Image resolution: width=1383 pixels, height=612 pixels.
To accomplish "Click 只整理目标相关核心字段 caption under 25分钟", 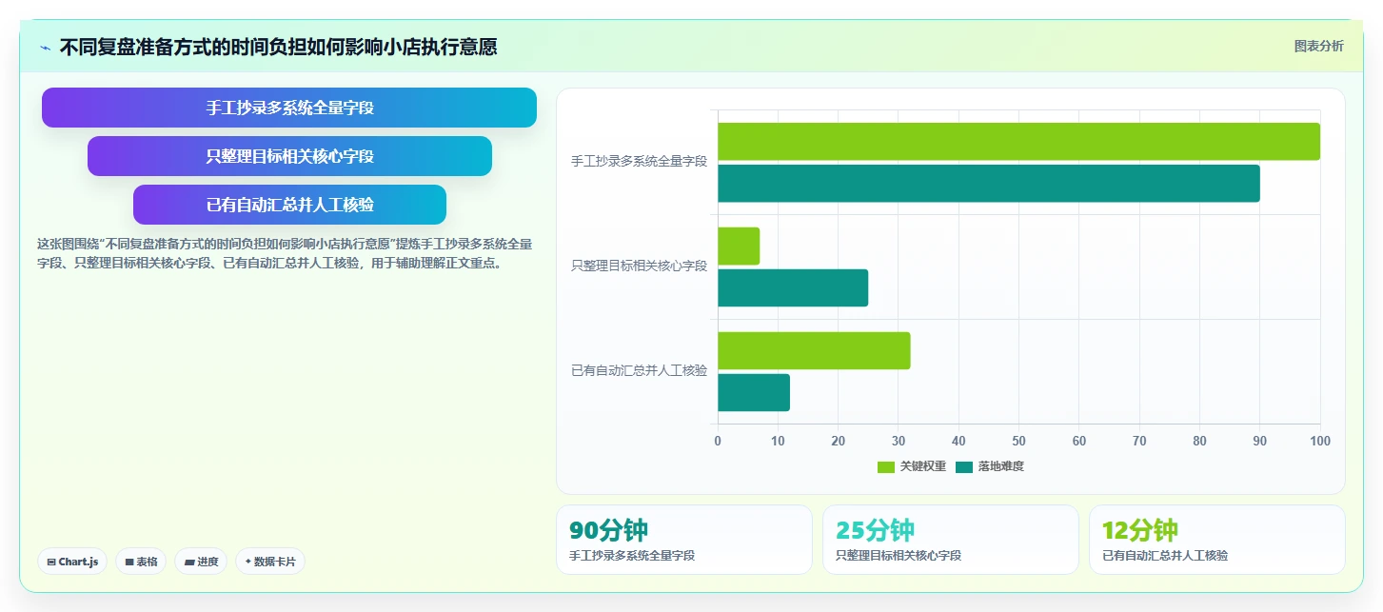I will point(899,556).
